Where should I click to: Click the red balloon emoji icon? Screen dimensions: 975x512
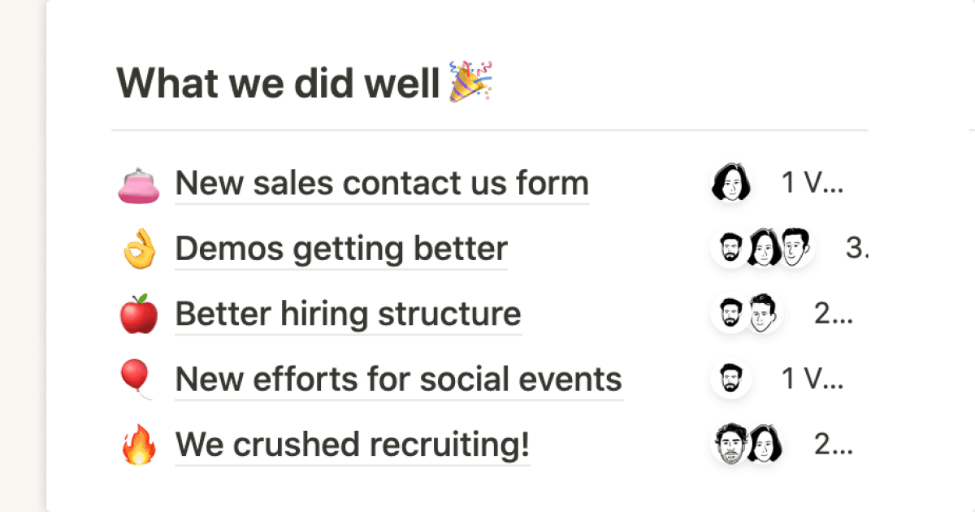(x=137, y=380)
